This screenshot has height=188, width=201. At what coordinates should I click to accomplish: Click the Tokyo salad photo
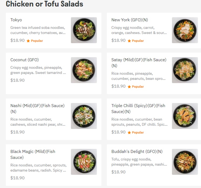tap(84, 30)
